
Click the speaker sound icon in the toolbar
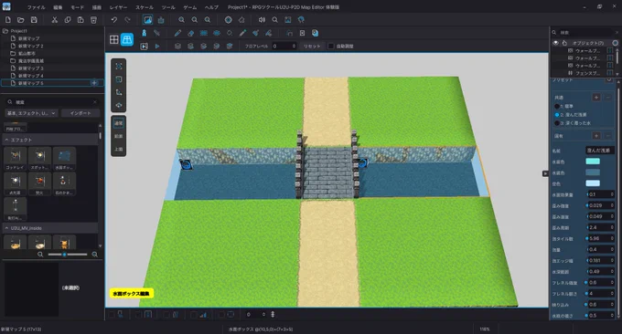(262, 19)
